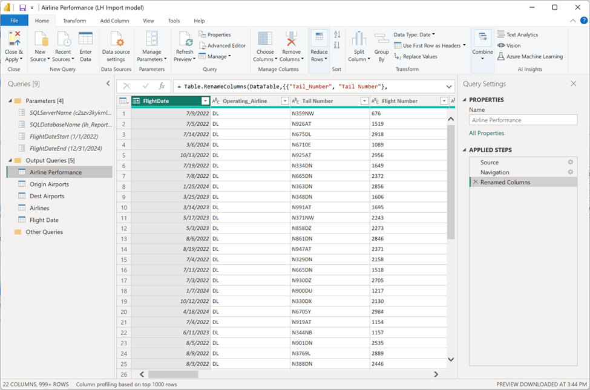The height and width of the screenshot is (390, 590).
Task: Open Vision AI insight
Action: (x=509, y=45)
